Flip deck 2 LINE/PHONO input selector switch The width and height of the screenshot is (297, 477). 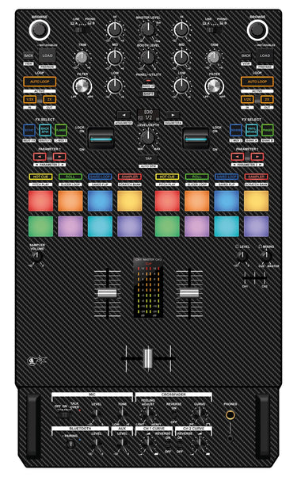[x=215, y=30]
